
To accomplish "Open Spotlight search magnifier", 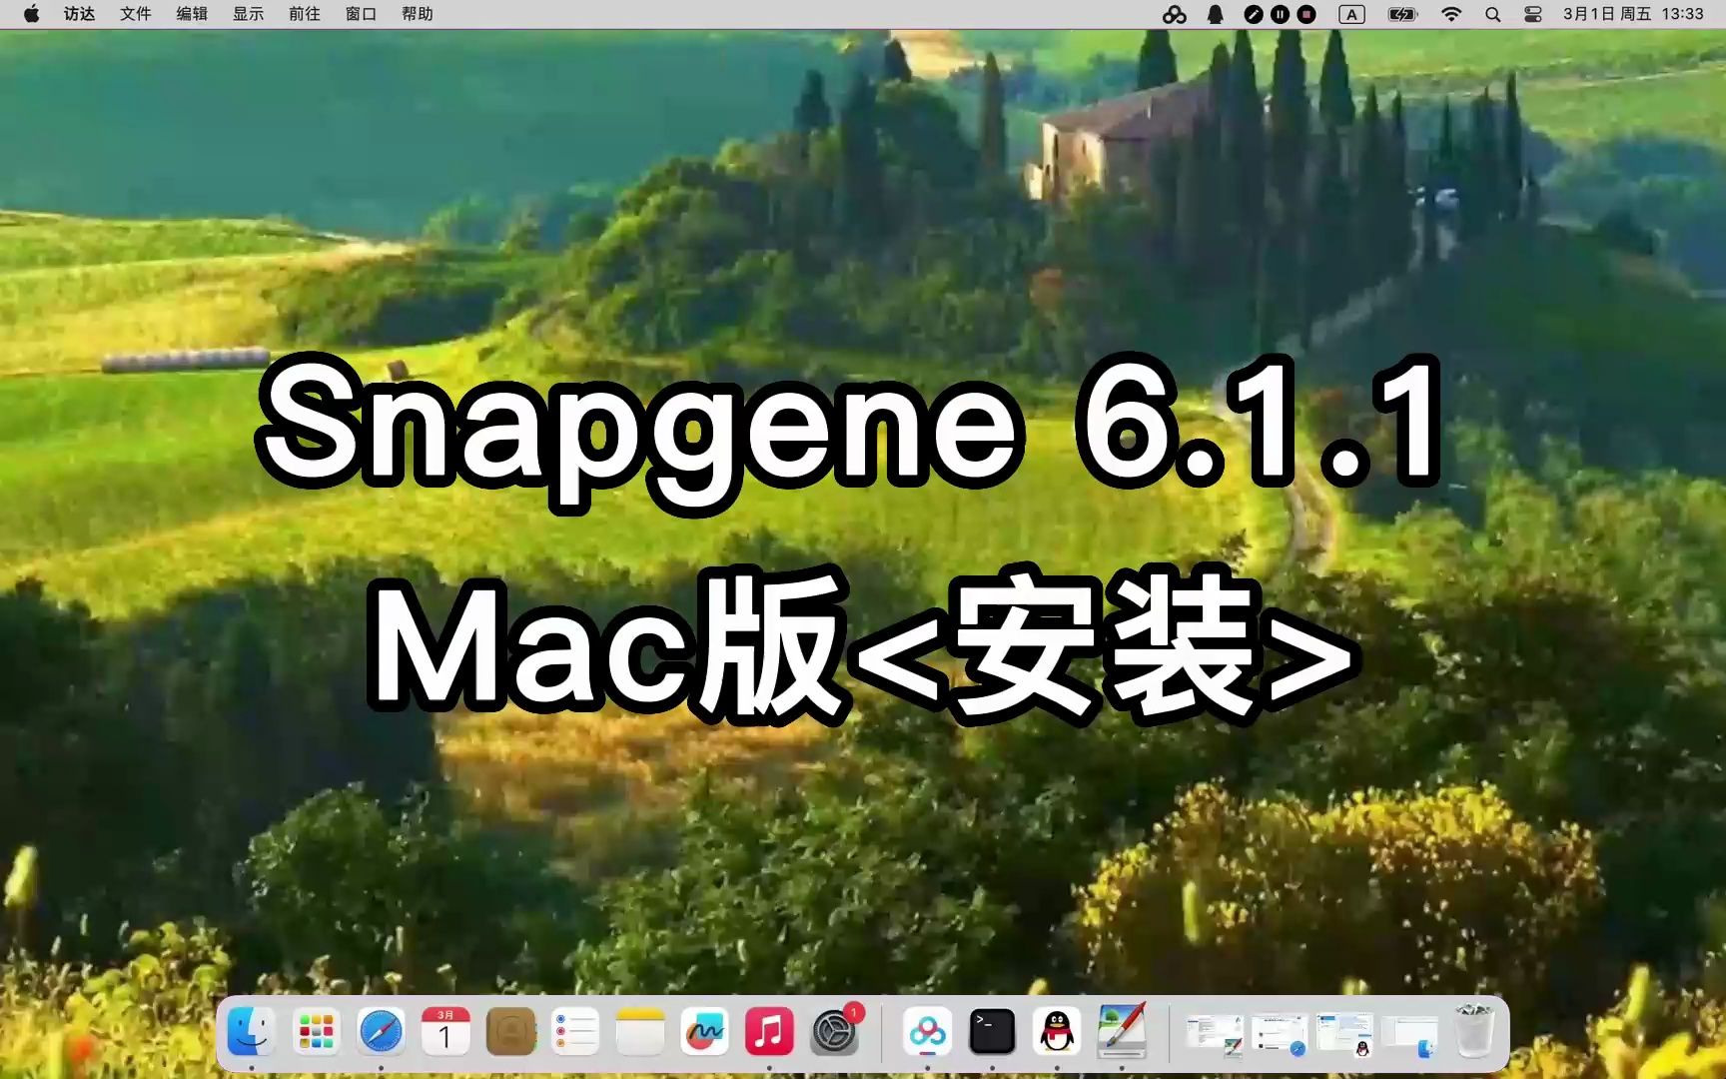I will pyautogui.click(x=1492, y=14).
